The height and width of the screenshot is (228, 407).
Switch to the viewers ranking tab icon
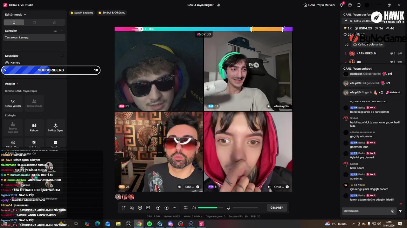click(347, 45)
